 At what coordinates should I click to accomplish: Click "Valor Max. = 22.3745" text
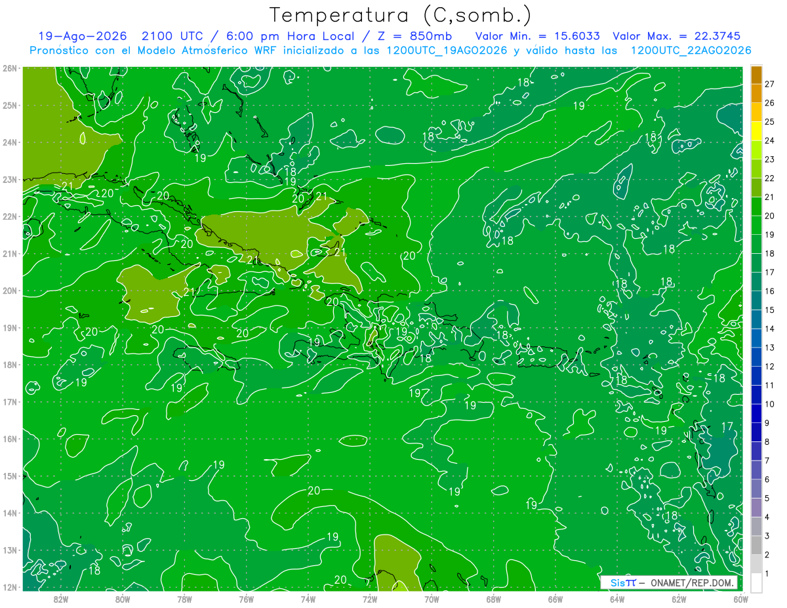pyautogui.click(x=677, y=36)
